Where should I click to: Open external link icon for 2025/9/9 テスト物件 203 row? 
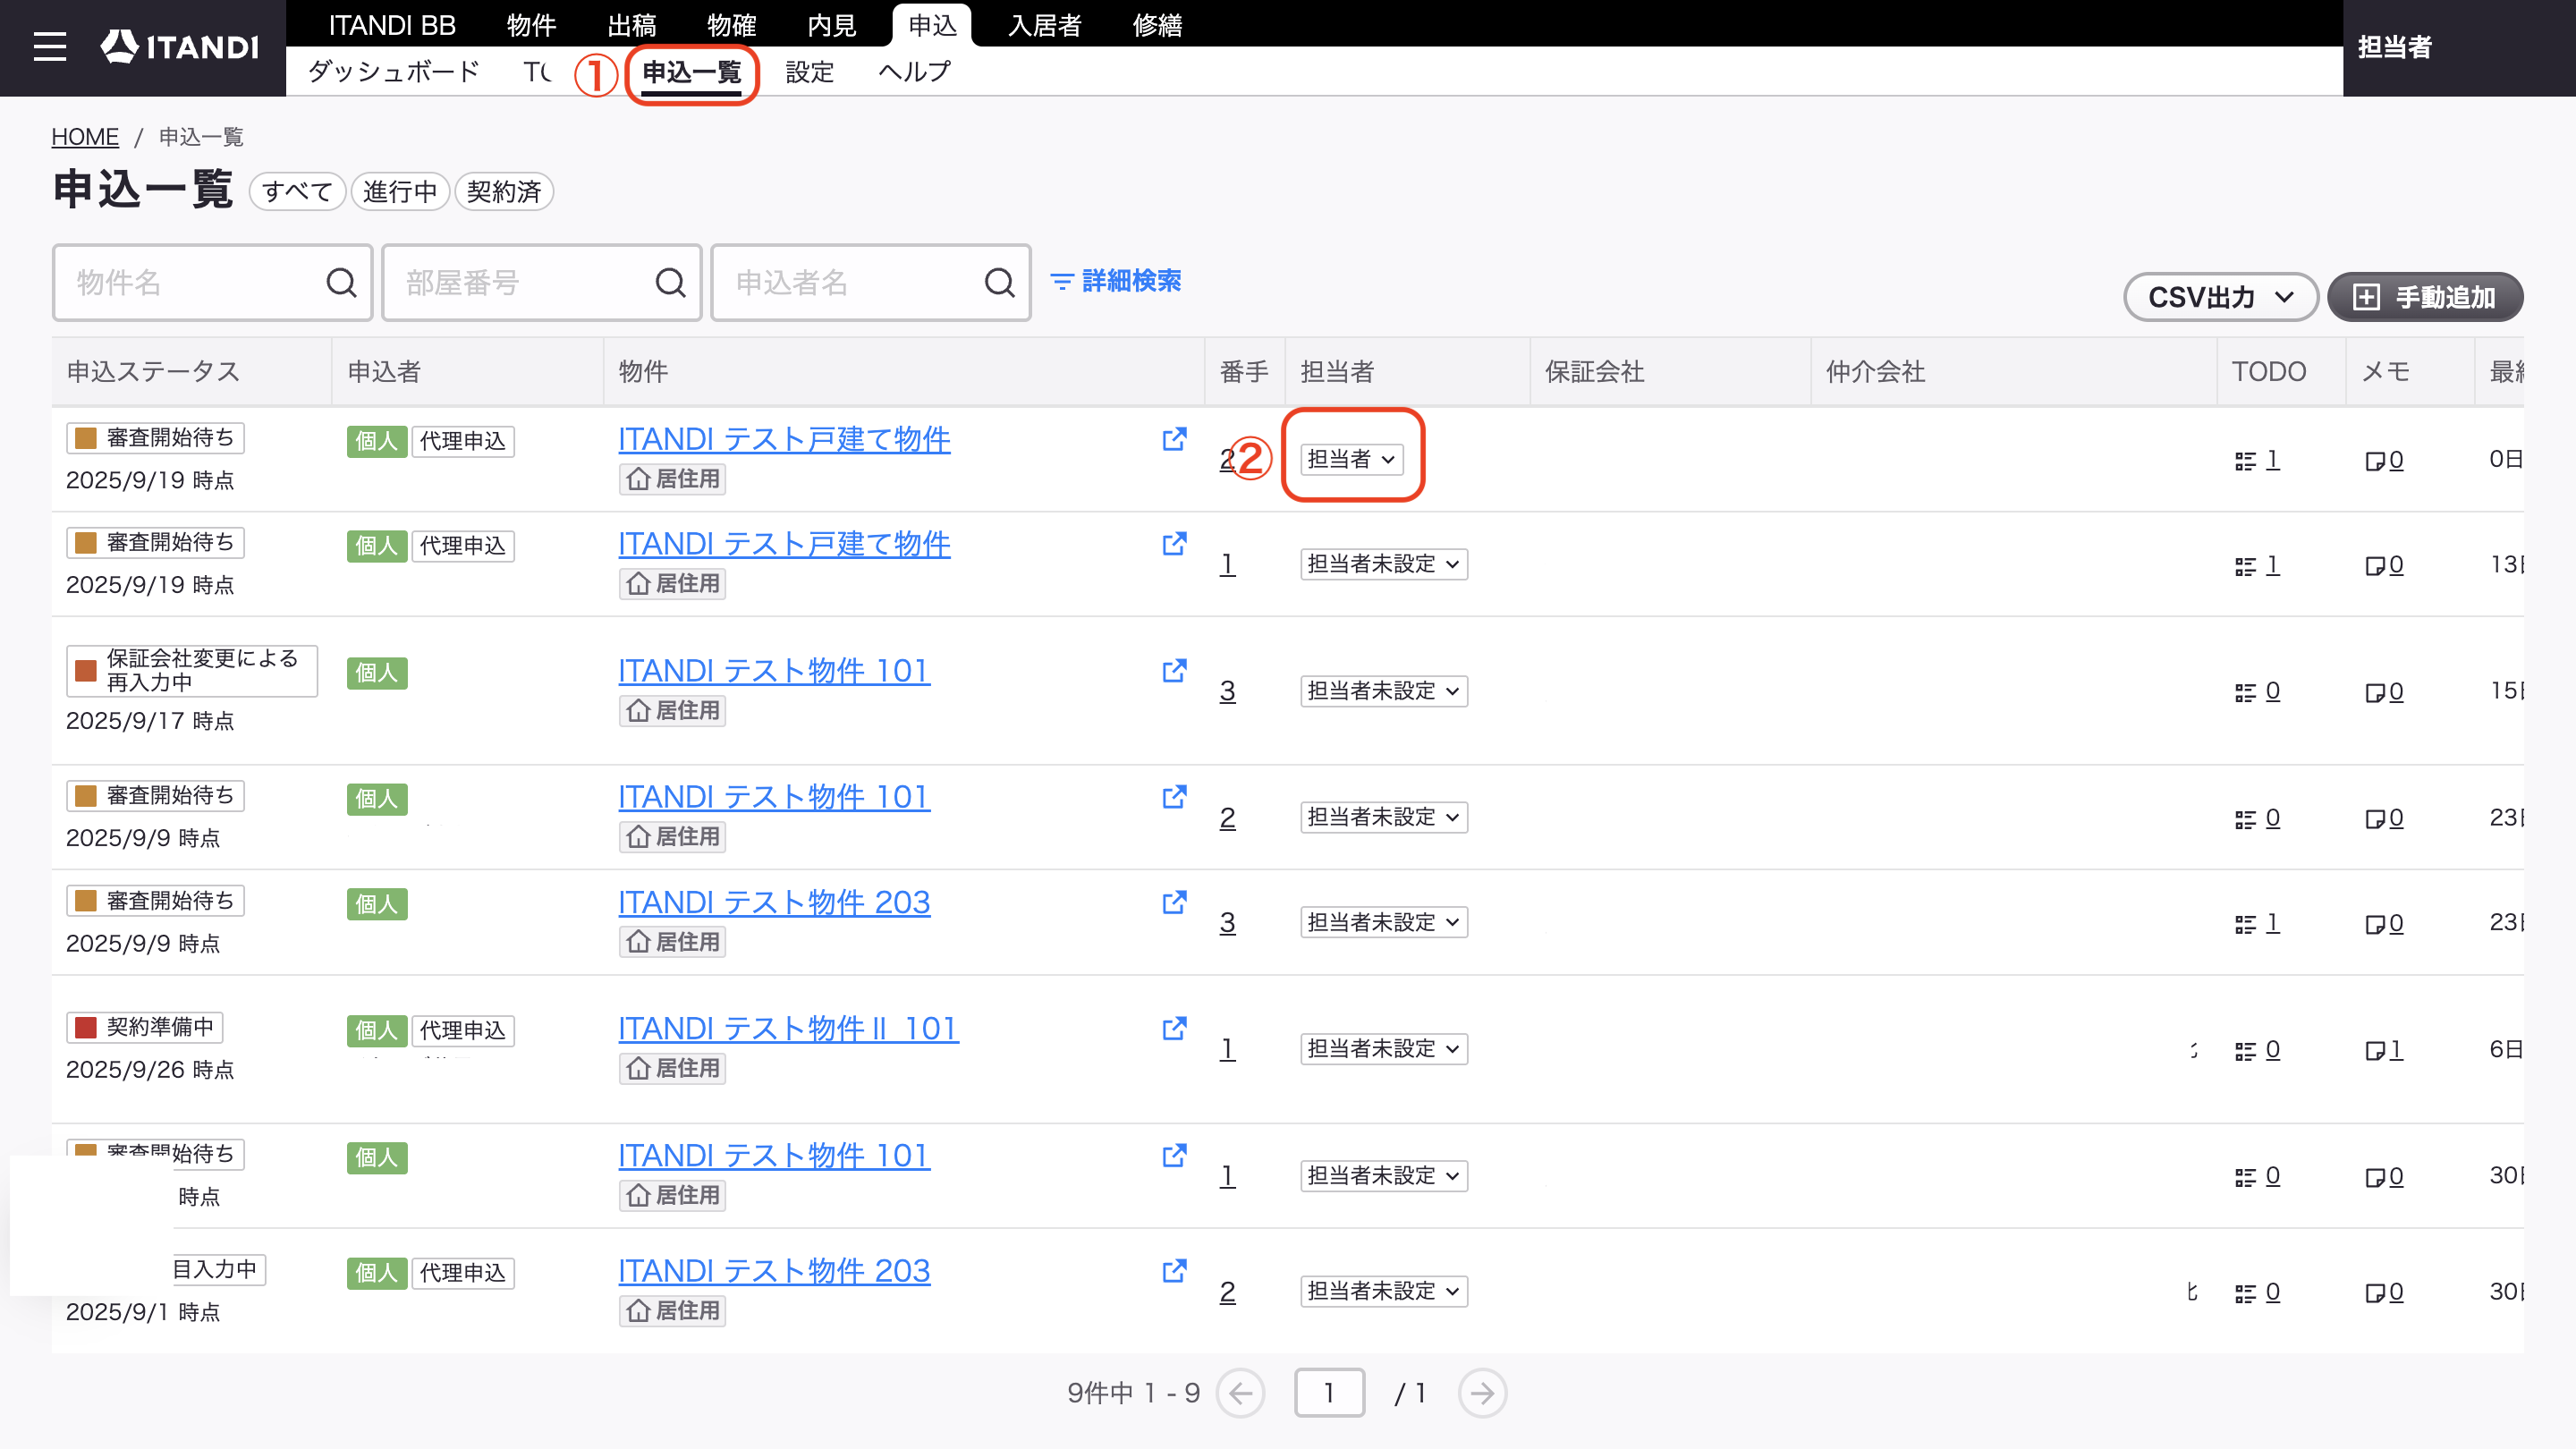click(1174, 902)
